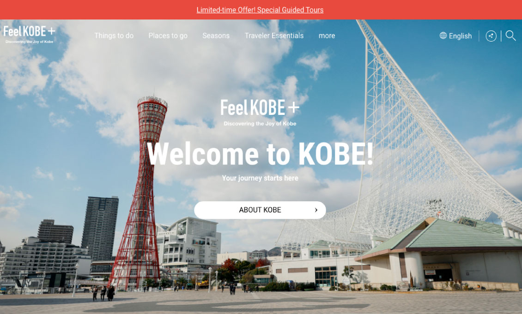
Task: Open the English language selector
Action: pos(456,36)
